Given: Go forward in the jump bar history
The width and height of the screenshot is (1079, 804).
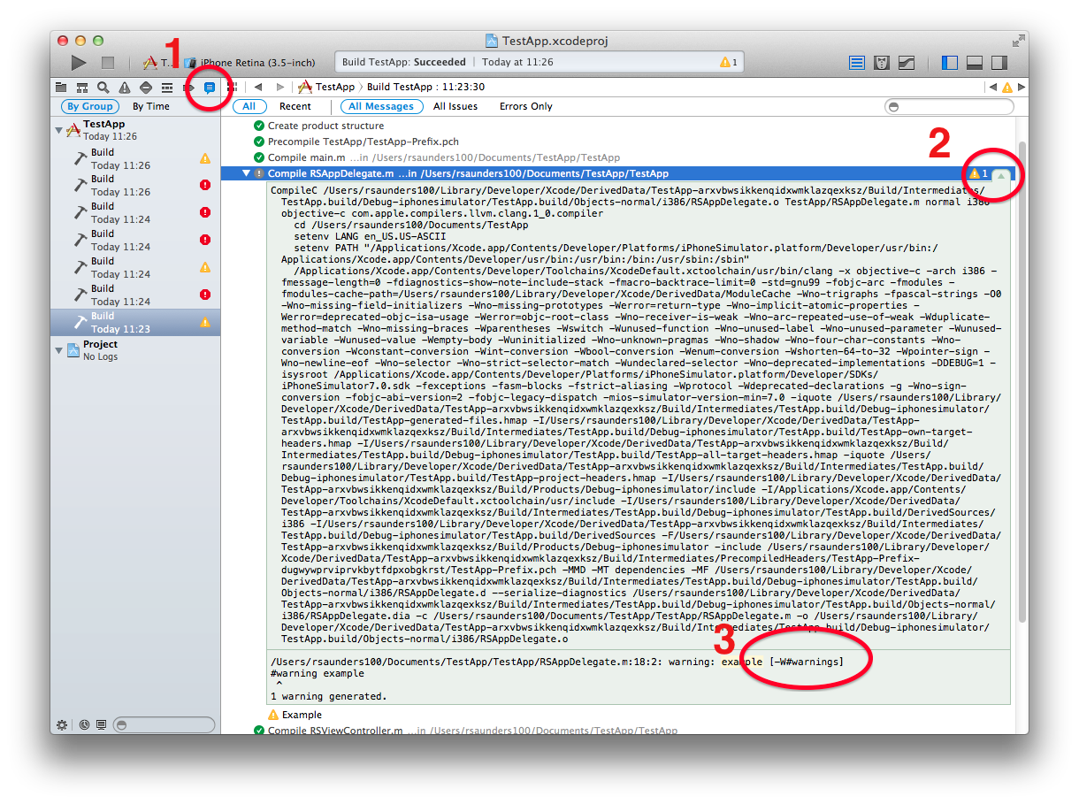Looking at the screenshot, I should [279, 87].
